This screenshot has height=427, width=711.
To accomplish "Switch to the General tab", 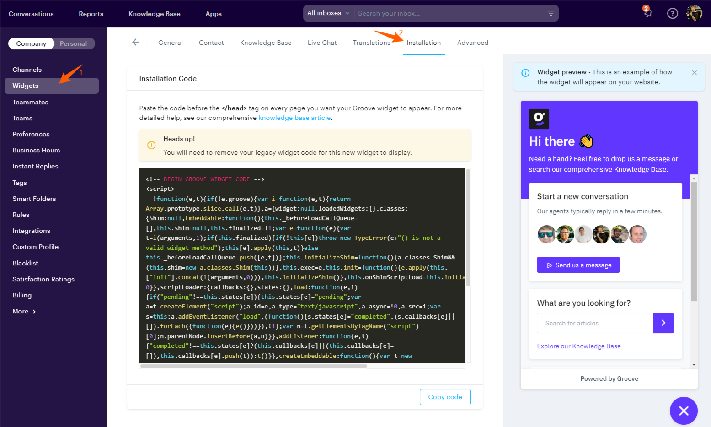I will point(171,43).
